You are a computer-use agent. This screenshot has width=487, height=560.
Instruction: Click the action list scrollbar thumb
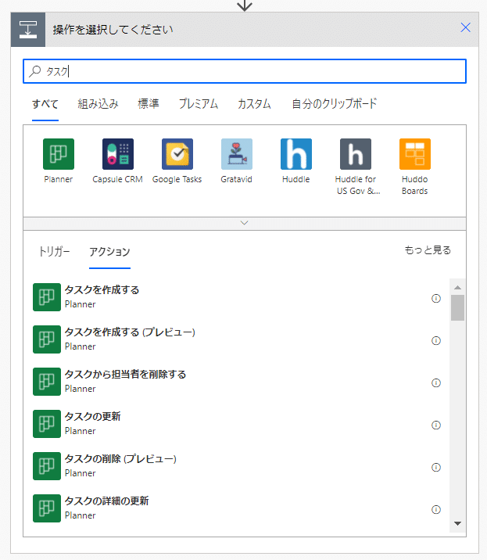(457, 307)
